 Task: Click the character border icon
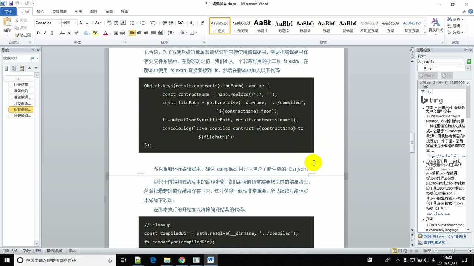pyautogui.click(x=123, y=23)
